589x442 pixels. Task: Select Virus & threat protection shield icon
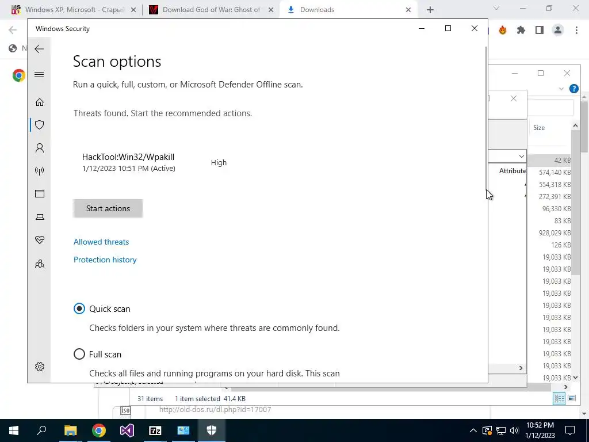pyautogui.click(x=40, y=125)
